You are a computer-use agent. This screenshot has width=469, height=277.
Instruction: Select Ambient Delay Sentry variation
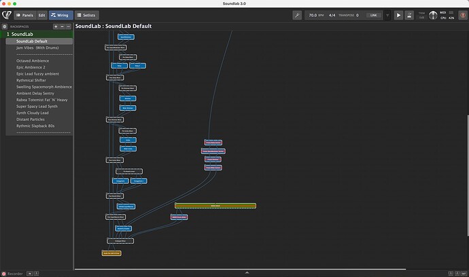click(39, 94)
